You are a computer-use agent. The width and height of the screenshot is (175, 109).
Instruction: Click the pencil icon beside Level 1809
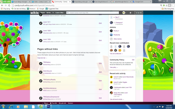point(41,32)
